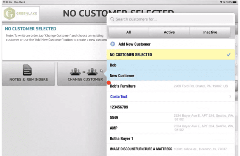Select customer Bob
This screenshot has width=240, height=156.
171,65
